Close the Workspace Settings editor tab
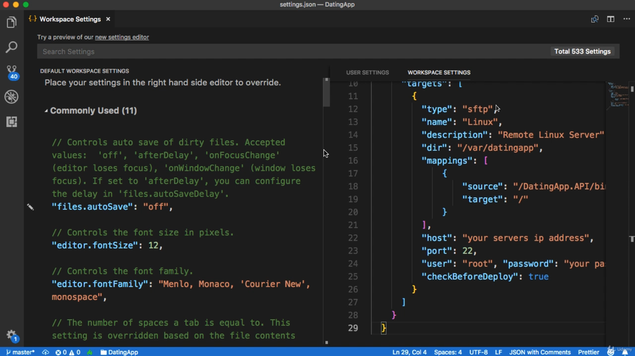This screenshot has height=356, width=635. click(108, 19)
